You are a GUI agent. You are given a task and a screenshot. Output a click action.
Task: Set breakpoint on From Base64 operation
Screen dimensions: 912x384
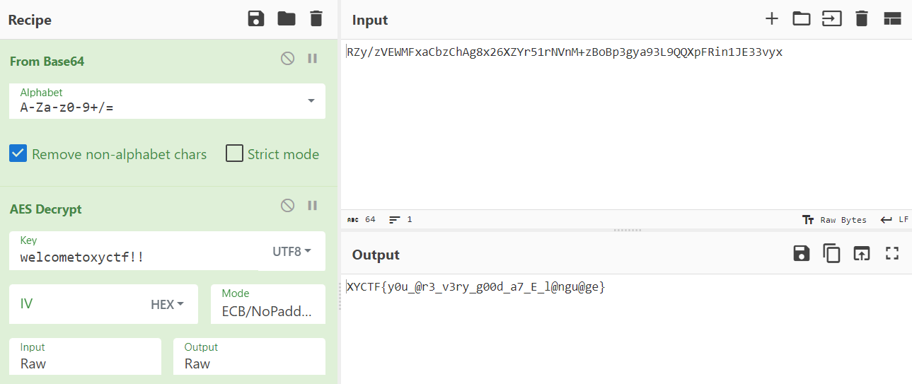(x=312, y=59)
